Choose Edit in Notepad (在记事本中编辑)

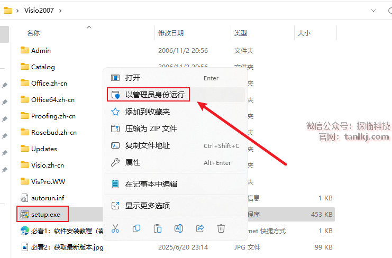tap(175, 184)
